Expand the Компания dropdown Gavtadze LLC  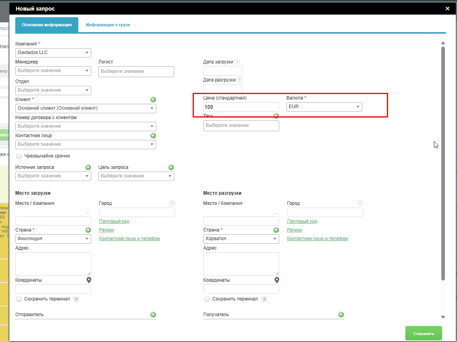pyautogui.click(x=53, y=52)
